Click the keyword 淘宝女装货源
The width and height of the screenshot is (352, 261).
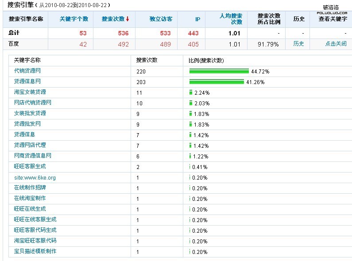click(30, 92)
